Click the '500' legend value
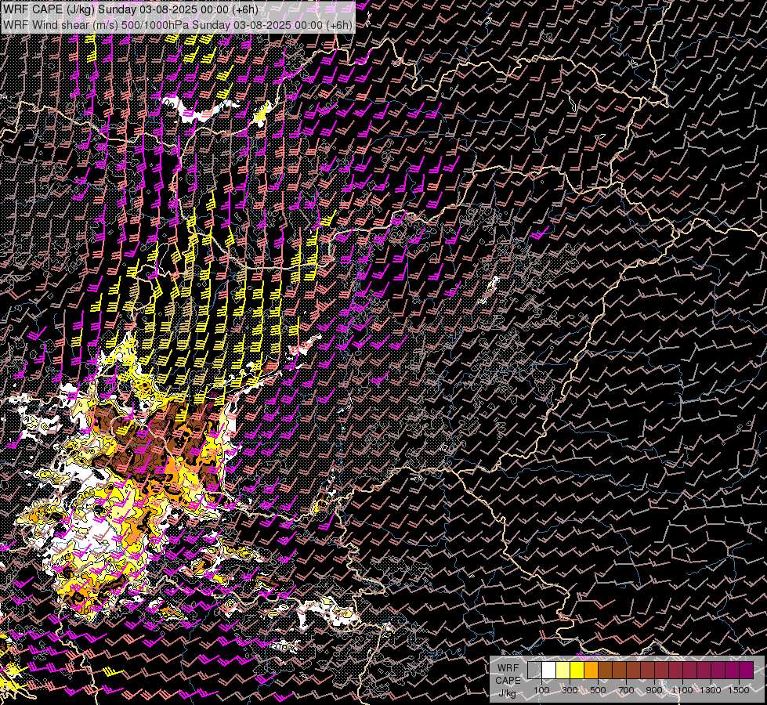This screenshot has width=767, height=705. (x=598, y=690)
